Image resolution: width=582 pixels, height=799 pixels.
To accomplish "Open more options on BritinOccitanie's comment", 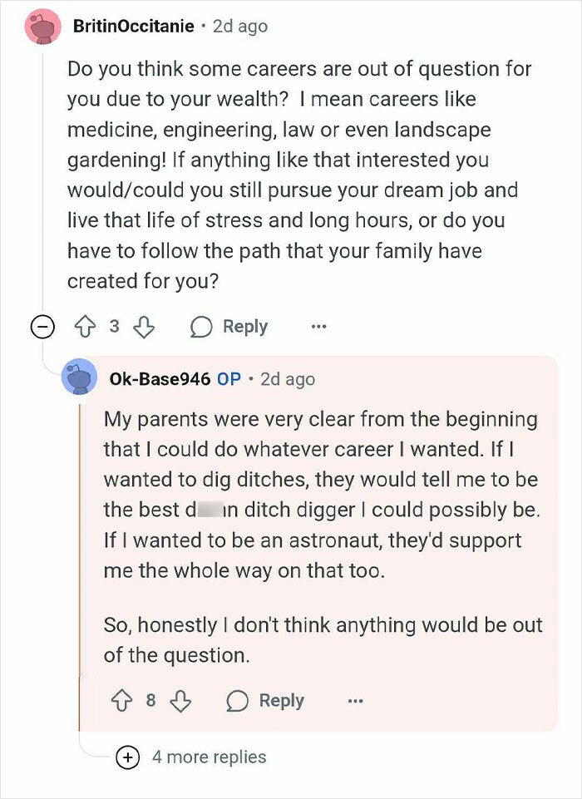I will pyautogui.click(x=318, y=327).
